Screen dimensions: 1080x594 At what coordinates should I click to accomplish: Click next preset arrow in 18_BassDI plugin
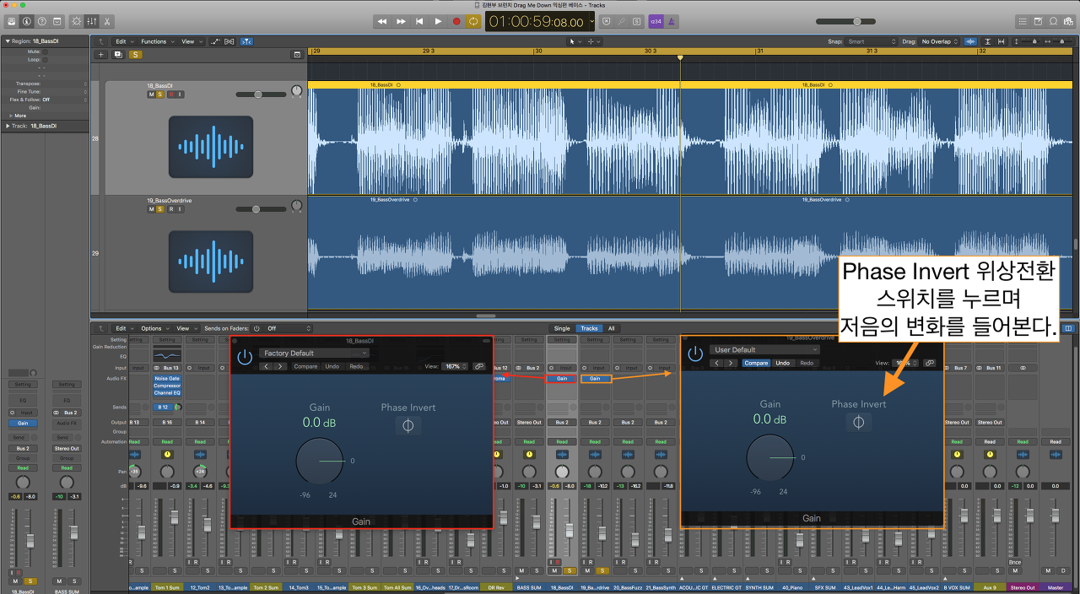[x=280, y=366]
